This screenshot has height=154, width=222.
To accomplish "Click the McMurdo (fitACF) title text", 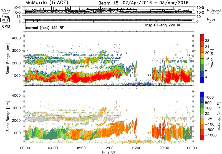I will [x=47, y=3].
